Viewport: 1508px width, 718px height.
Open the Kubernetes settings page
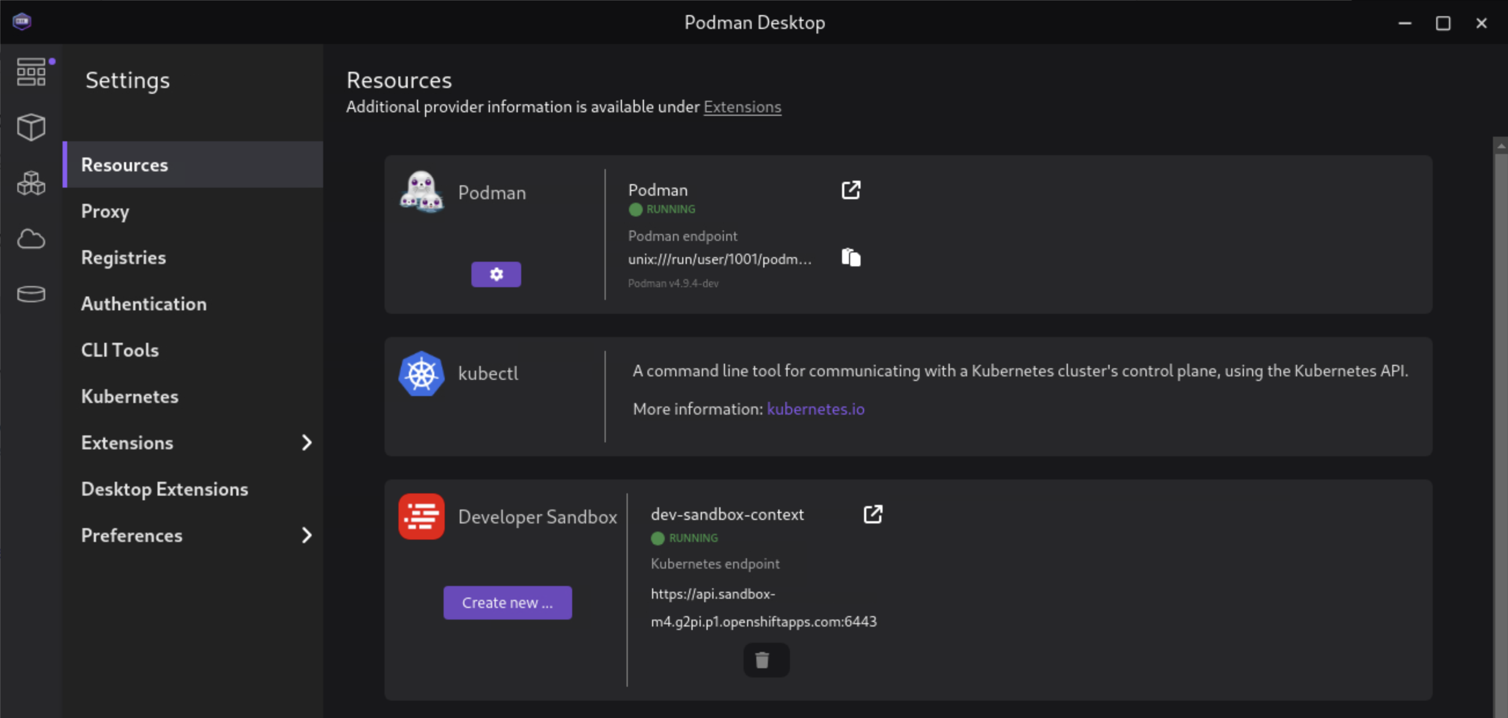(193, 395)
